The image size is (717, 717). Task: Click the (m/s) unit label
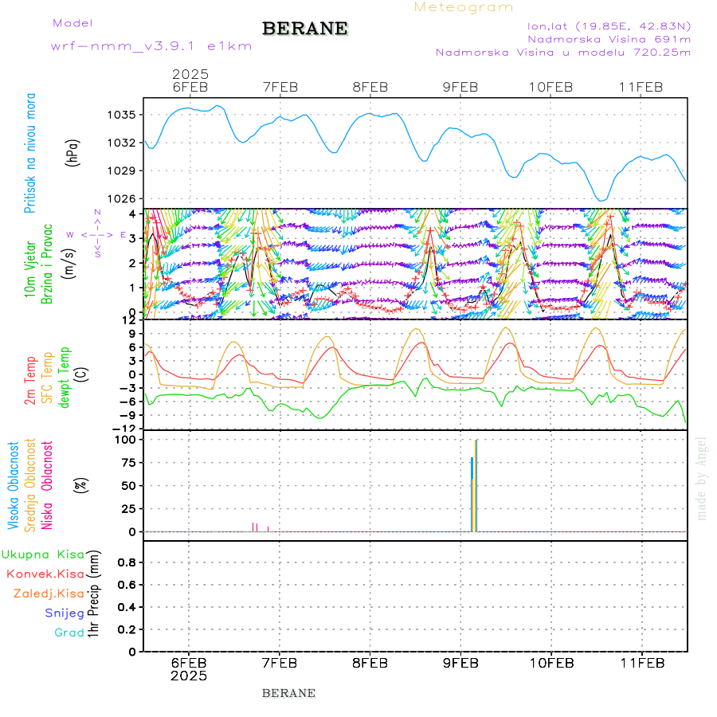69,264
